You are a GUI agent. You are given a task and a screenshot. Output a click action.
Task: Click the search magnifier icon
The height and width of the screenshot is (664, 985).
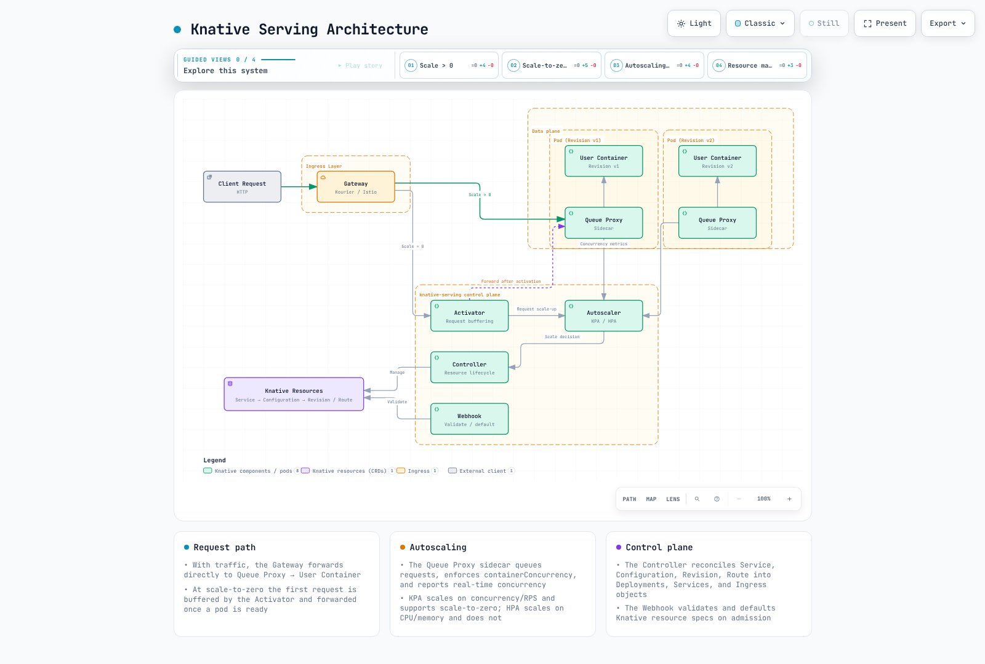coord(697,499)
